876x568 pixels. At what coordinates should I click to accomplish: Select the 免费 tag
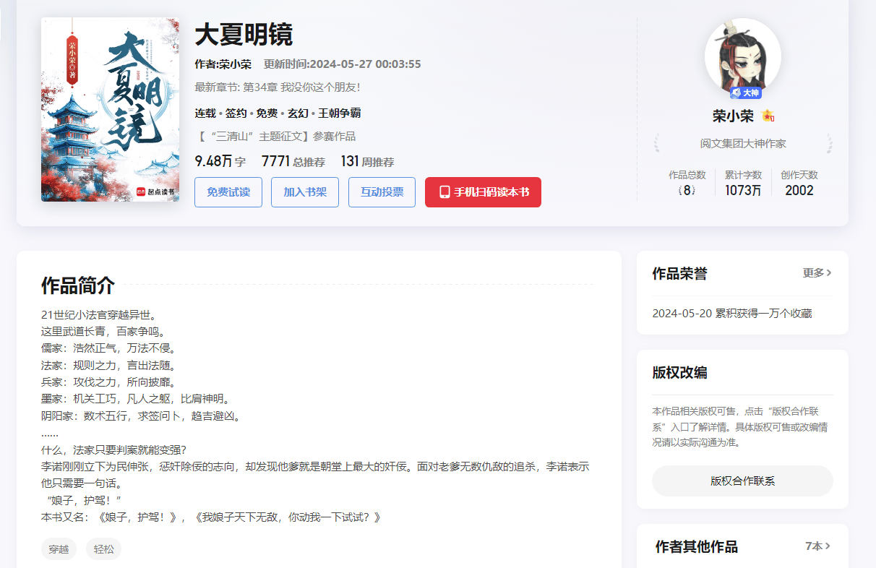[x=267, y=113]
